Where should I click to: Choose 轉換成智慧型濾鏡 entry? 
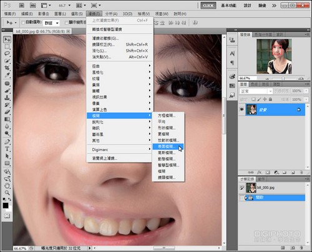pos(120,29)
